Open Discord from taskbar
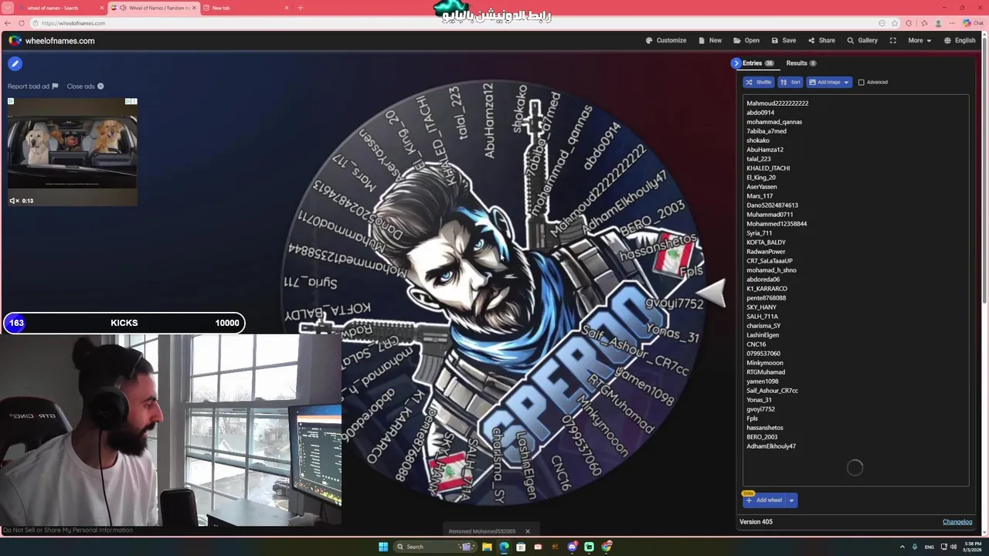Screen dimensions: 989x556 [572, 547]
